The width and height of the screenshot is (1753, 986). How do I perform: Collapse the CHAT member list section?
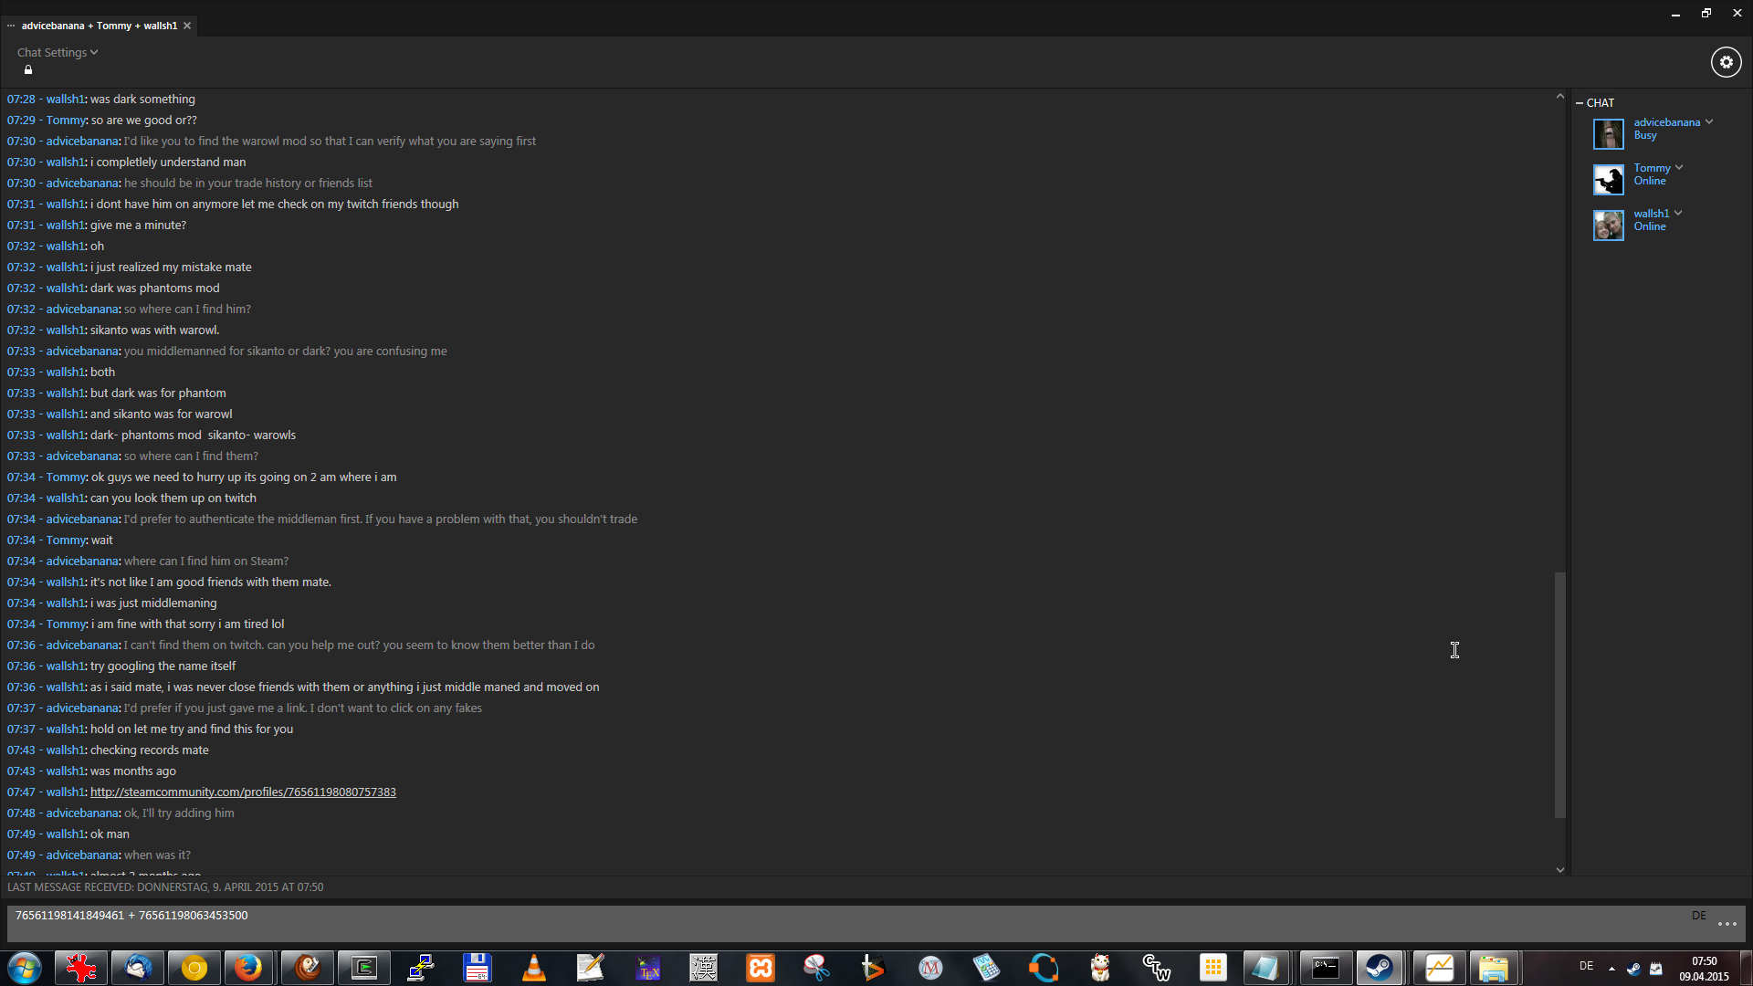tap(1580, 103)
